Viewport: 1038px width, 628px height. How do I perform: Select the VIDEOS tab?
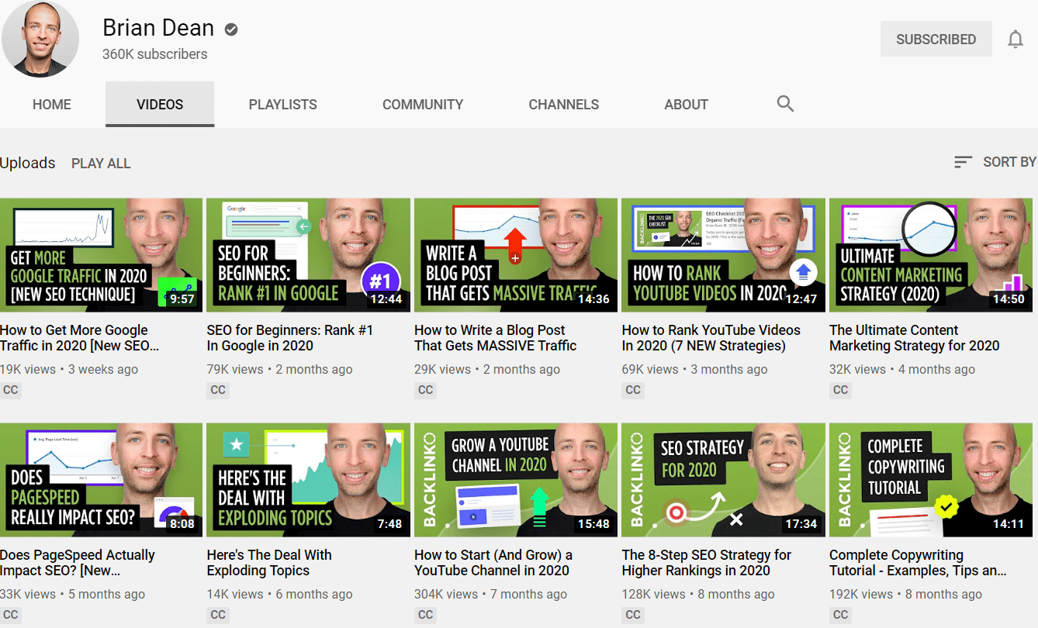[160, 105]
